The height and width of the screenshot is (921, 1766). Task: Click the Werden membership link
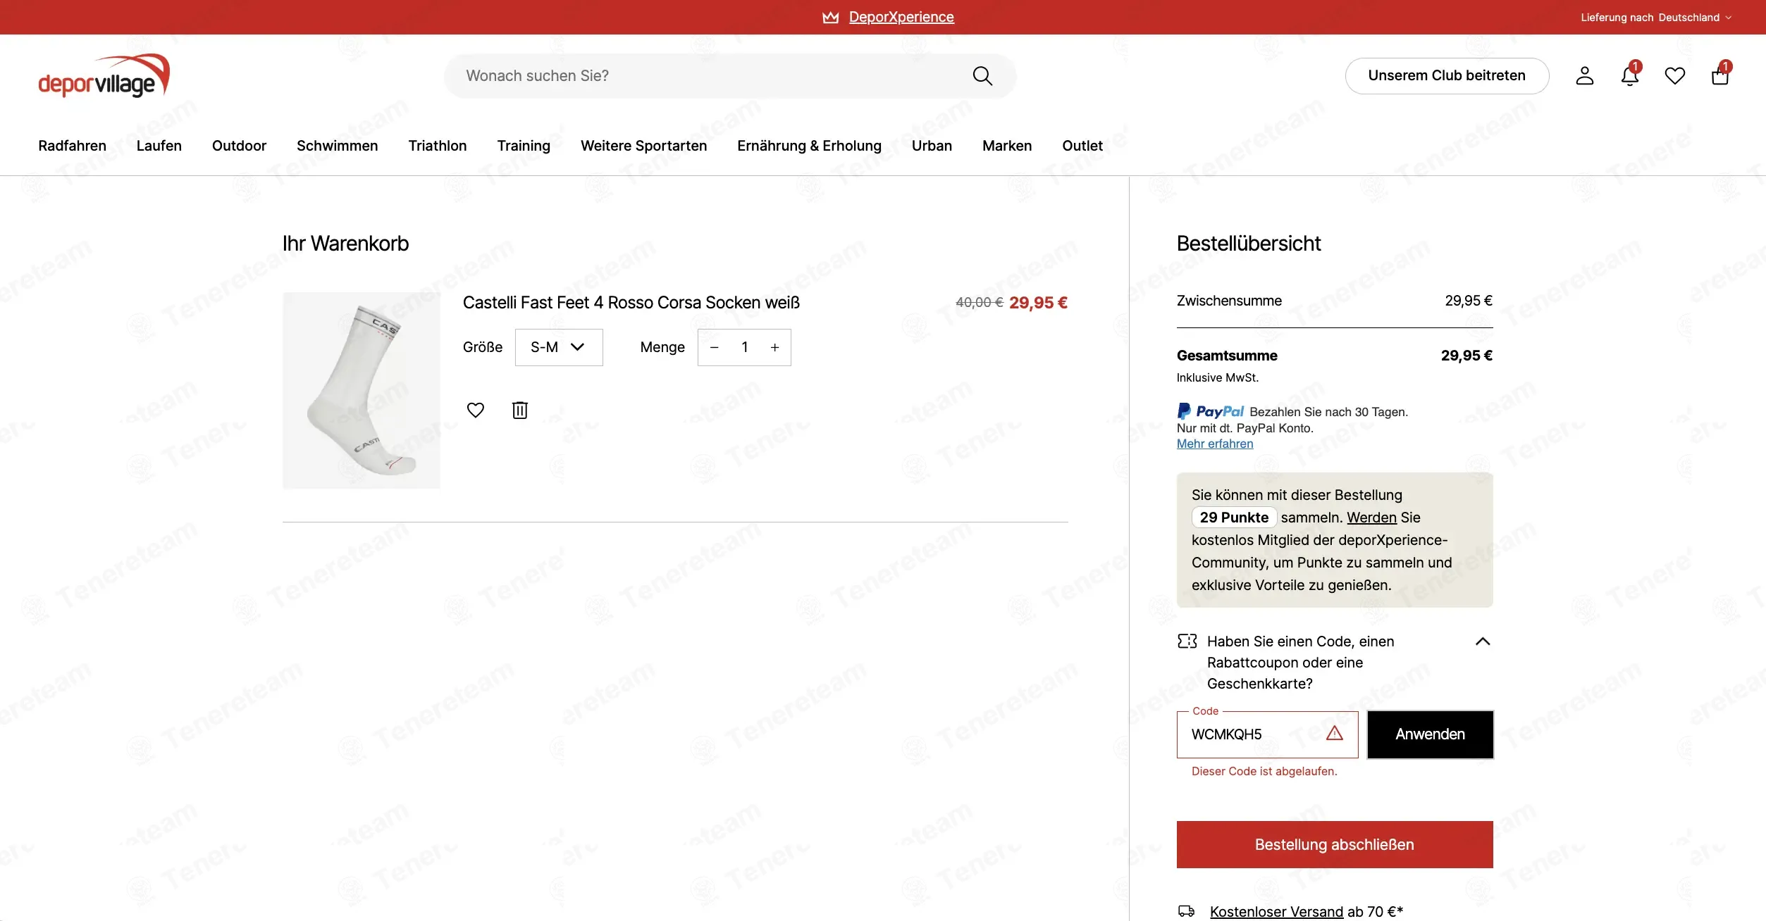tap(1372, 518)
